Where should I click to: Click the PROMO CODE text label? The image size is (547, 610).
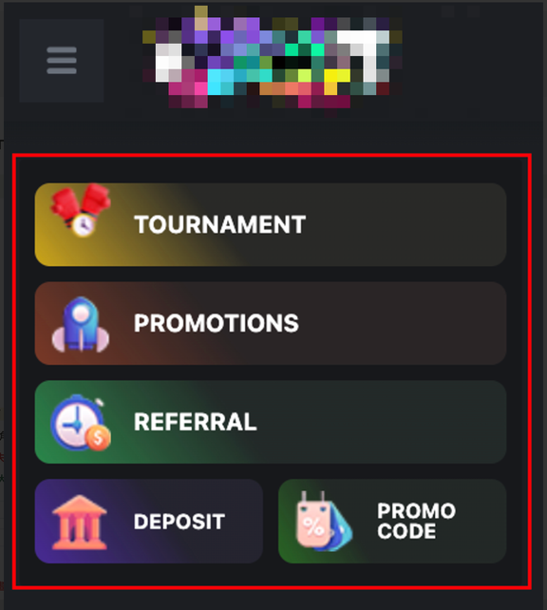pos(416,522)
